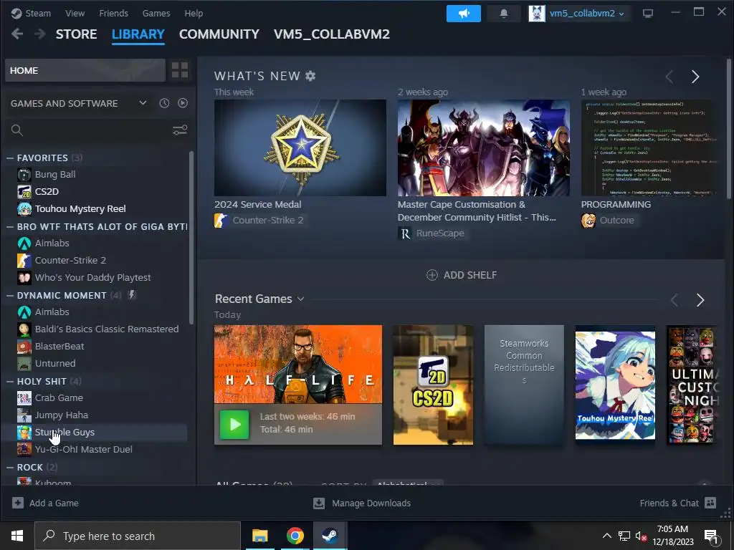734x550 pixels.
Task: Open the Help menu
Action: 194,13
